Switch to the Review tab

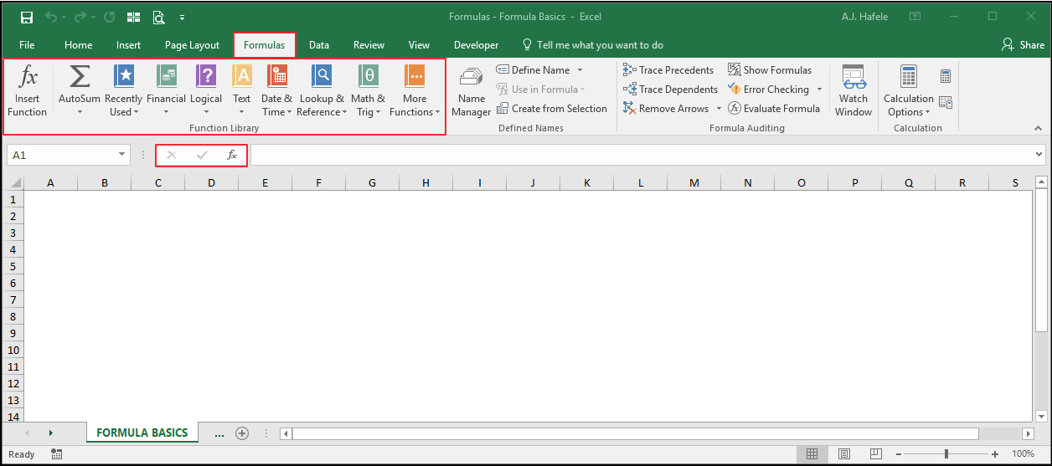[369, 45]
